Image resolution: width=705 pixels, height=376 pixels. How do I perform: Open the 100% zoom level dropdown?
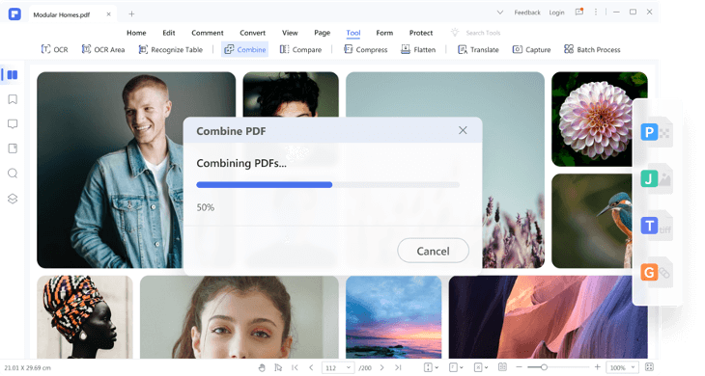coord(622,367)
